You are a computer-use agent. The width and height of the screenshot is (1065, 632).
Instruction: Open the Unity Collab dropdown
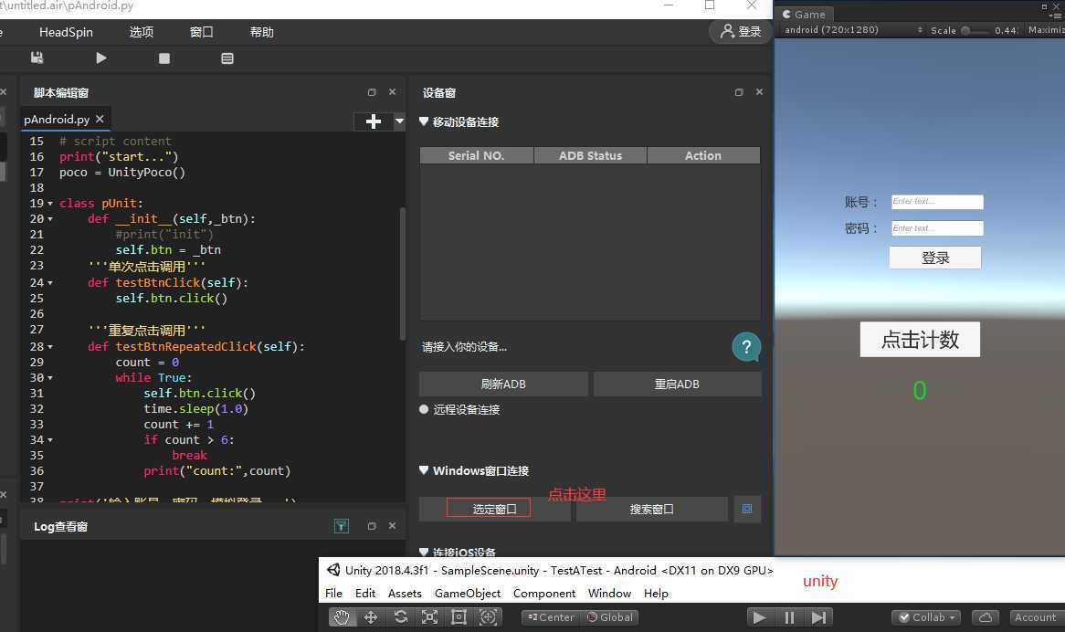(x=927, y=617)
